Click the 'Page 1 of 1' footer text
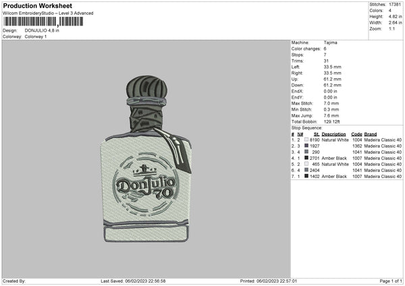This screenshot has height=286, width=405. [391, 281]
